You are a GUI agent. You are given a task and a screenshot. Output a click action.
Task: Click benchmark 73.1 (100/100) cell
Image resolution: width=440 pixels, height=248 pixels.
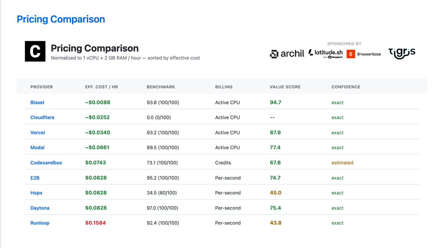162,163
